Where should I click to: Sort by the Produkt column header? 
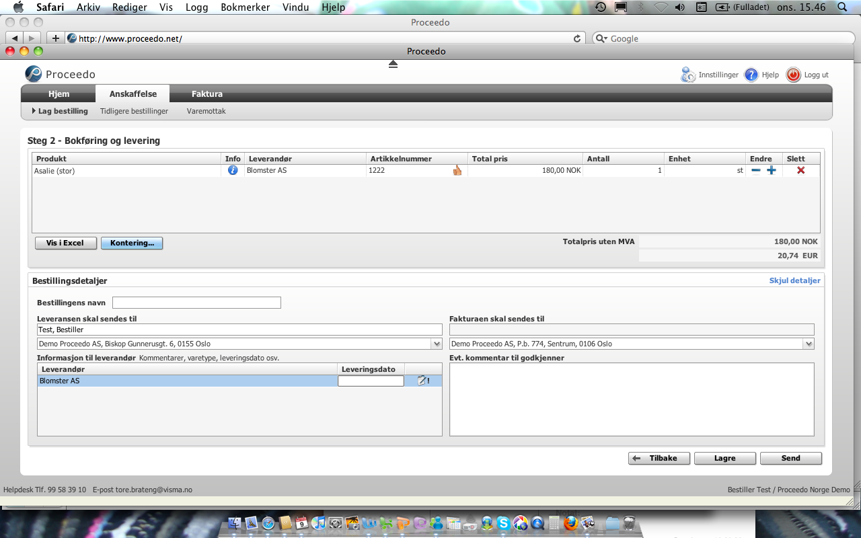[x=127, y=159]
